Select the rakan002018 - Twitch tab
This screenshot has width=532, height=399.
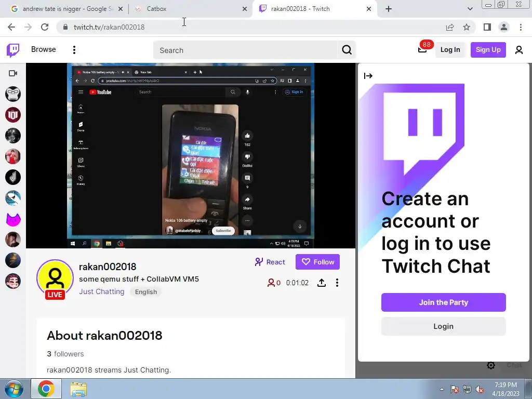314,9
